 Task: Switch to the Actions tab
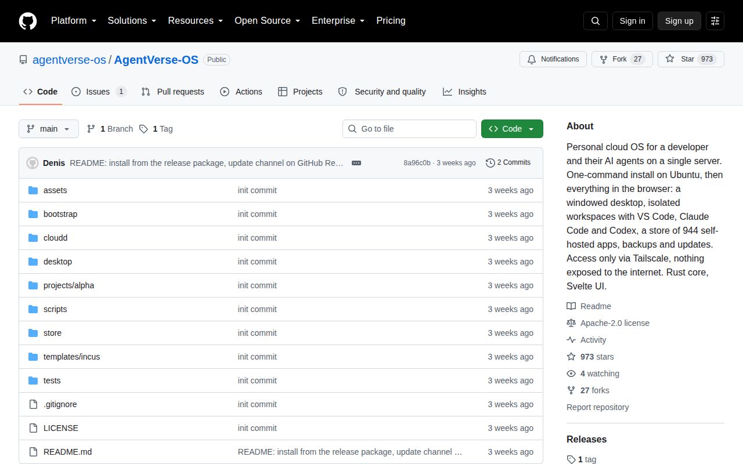(241, 92)
